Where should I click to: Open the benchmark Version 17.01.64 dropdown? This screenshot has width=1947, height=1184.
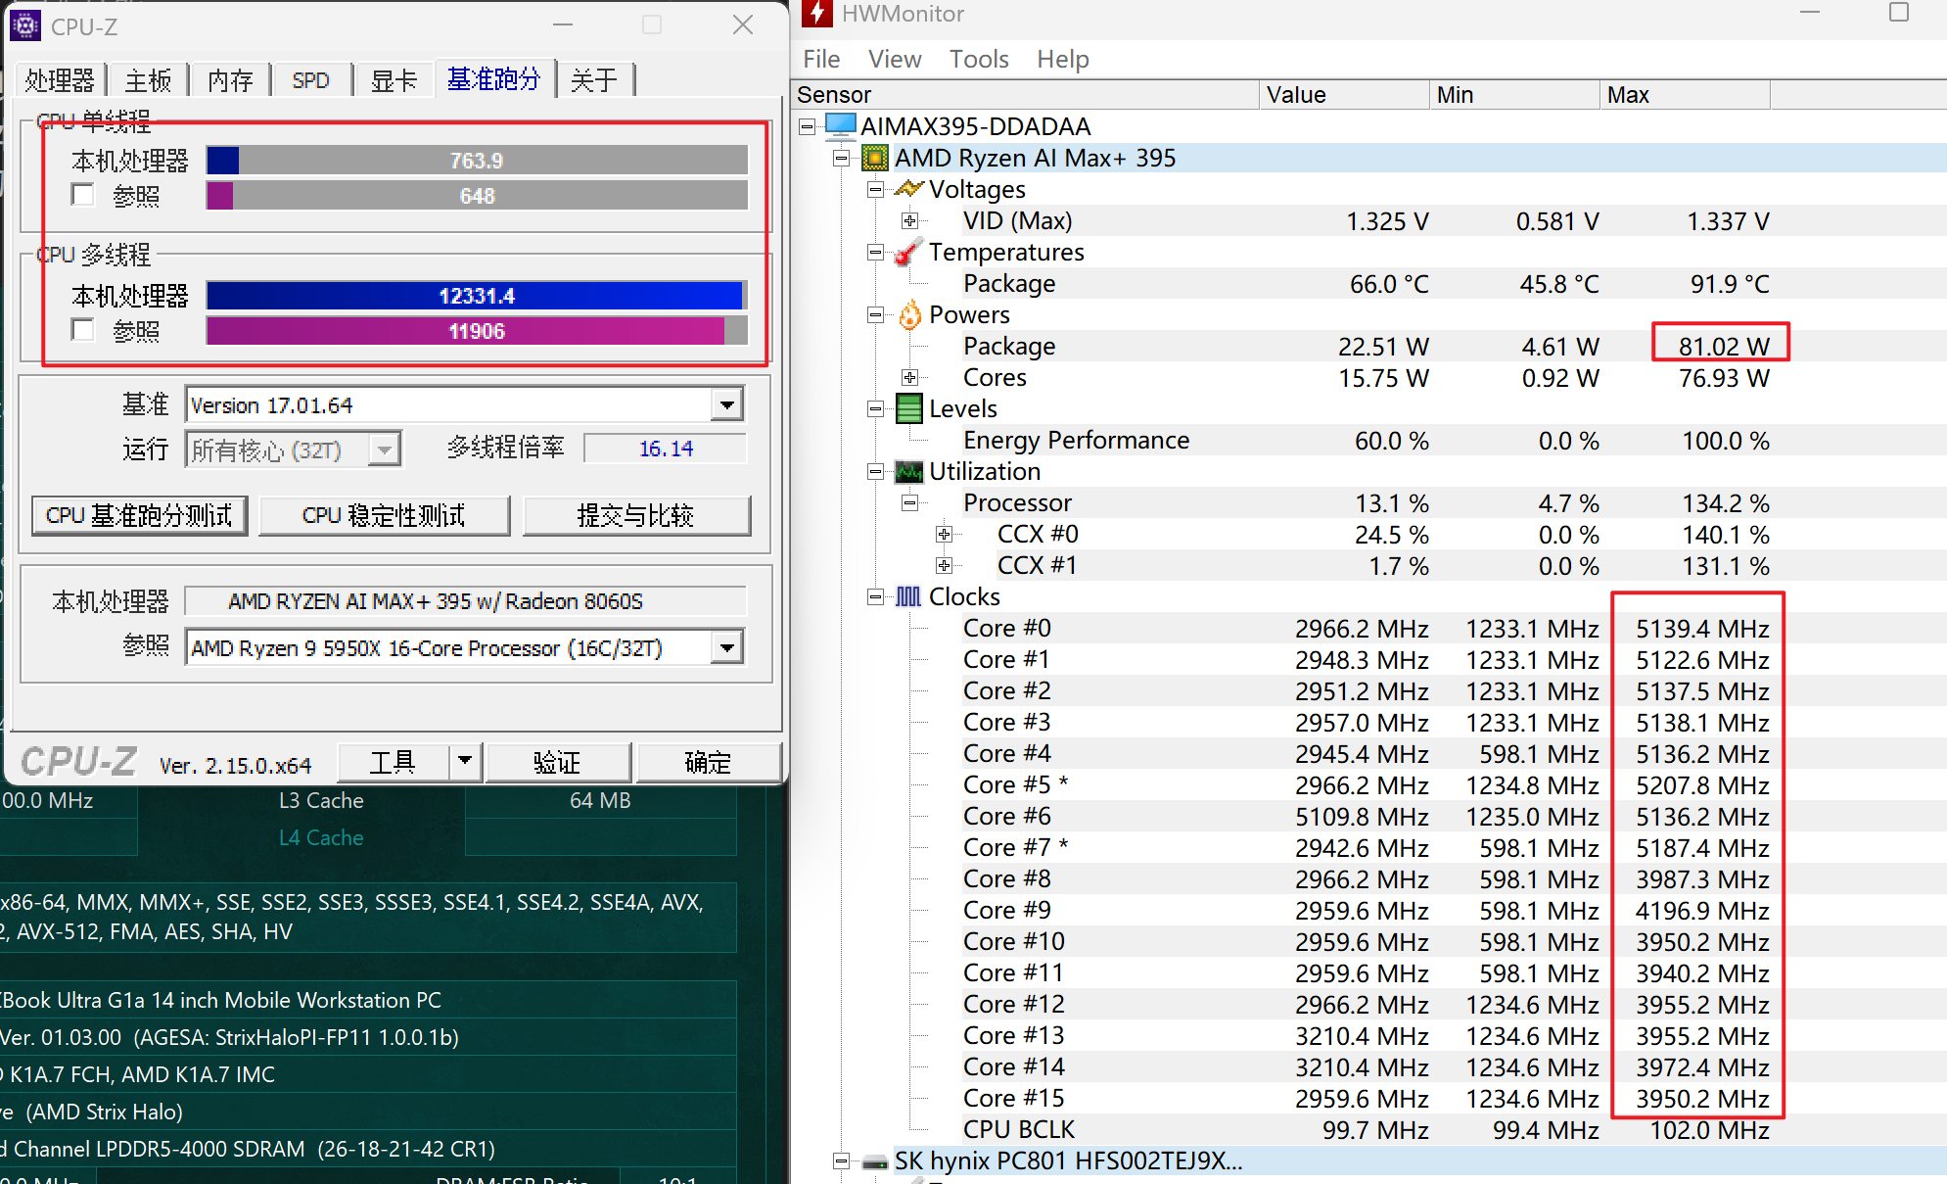[x=725, y=403]
